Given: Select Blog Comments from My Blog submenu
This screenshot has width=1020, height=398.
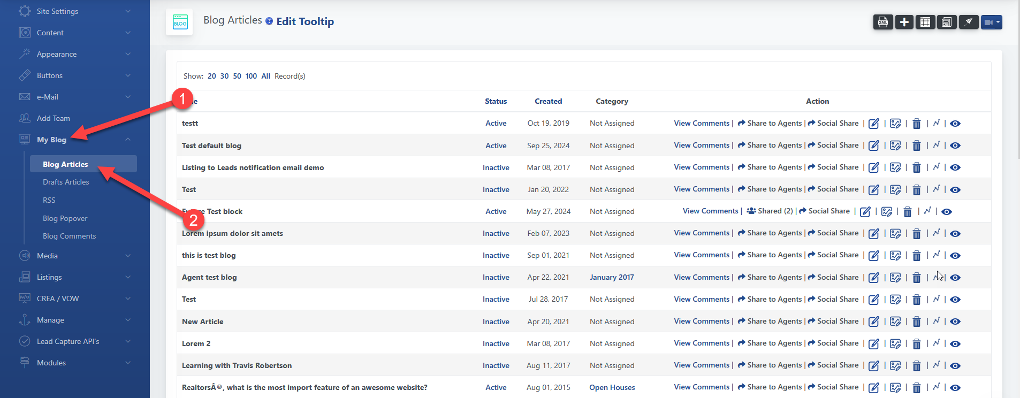Looking at the screenshot, I should click(x=70, y=236).
